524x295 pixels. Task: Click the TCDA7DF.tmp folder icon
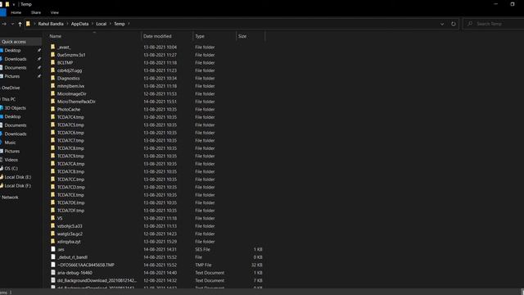coord(52,210)
